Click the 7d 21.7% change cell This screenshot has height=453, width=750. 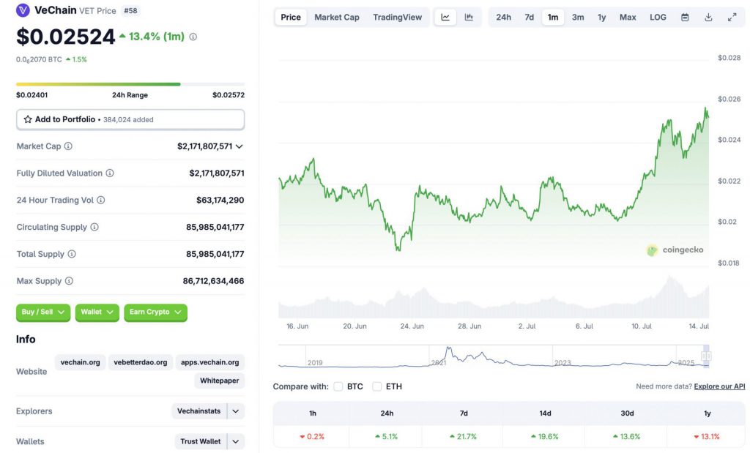click(464, 436)
